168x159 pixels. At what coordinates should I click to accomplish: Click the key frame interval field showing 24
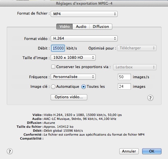[x=124, y=86]
